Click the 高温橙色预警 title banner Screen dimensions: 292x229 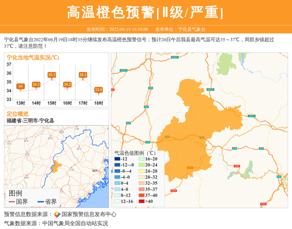coord(146,12)
